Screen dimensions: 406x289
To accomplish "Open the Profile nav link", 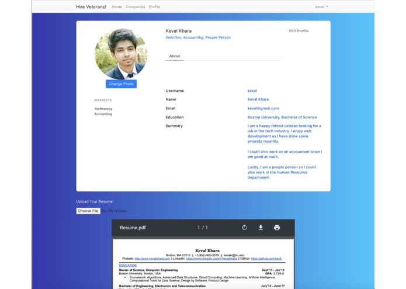I will click(154, 7).
